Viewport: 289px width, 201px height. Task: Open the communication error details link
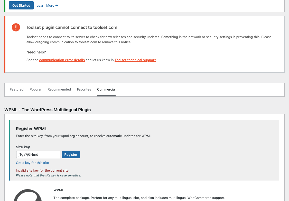pyautogui.click(x=62, y=60)
